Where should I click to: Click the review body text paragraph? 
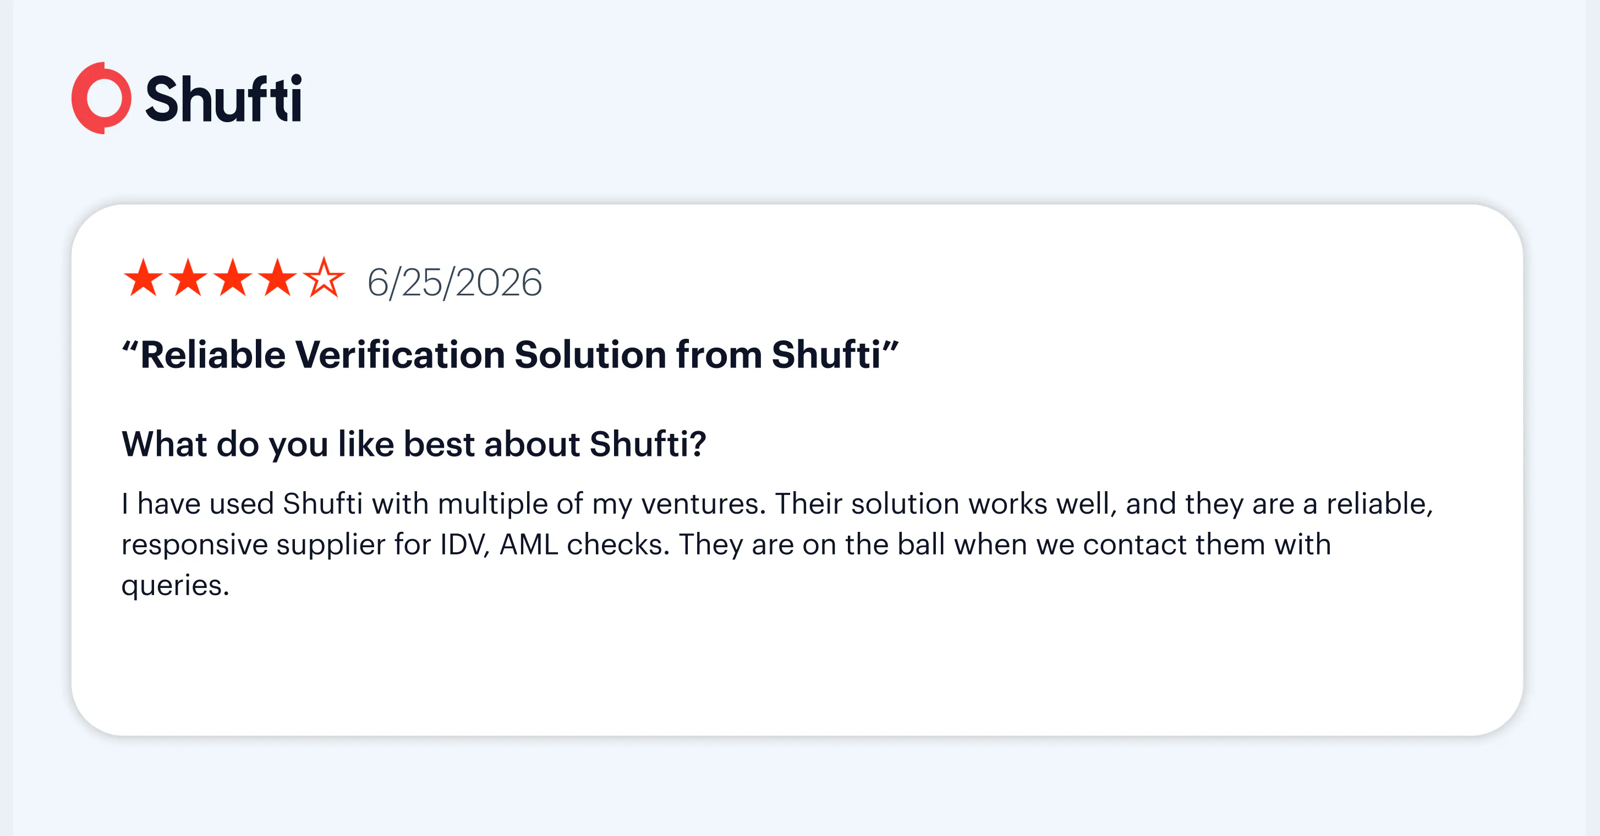coord(777,544)
